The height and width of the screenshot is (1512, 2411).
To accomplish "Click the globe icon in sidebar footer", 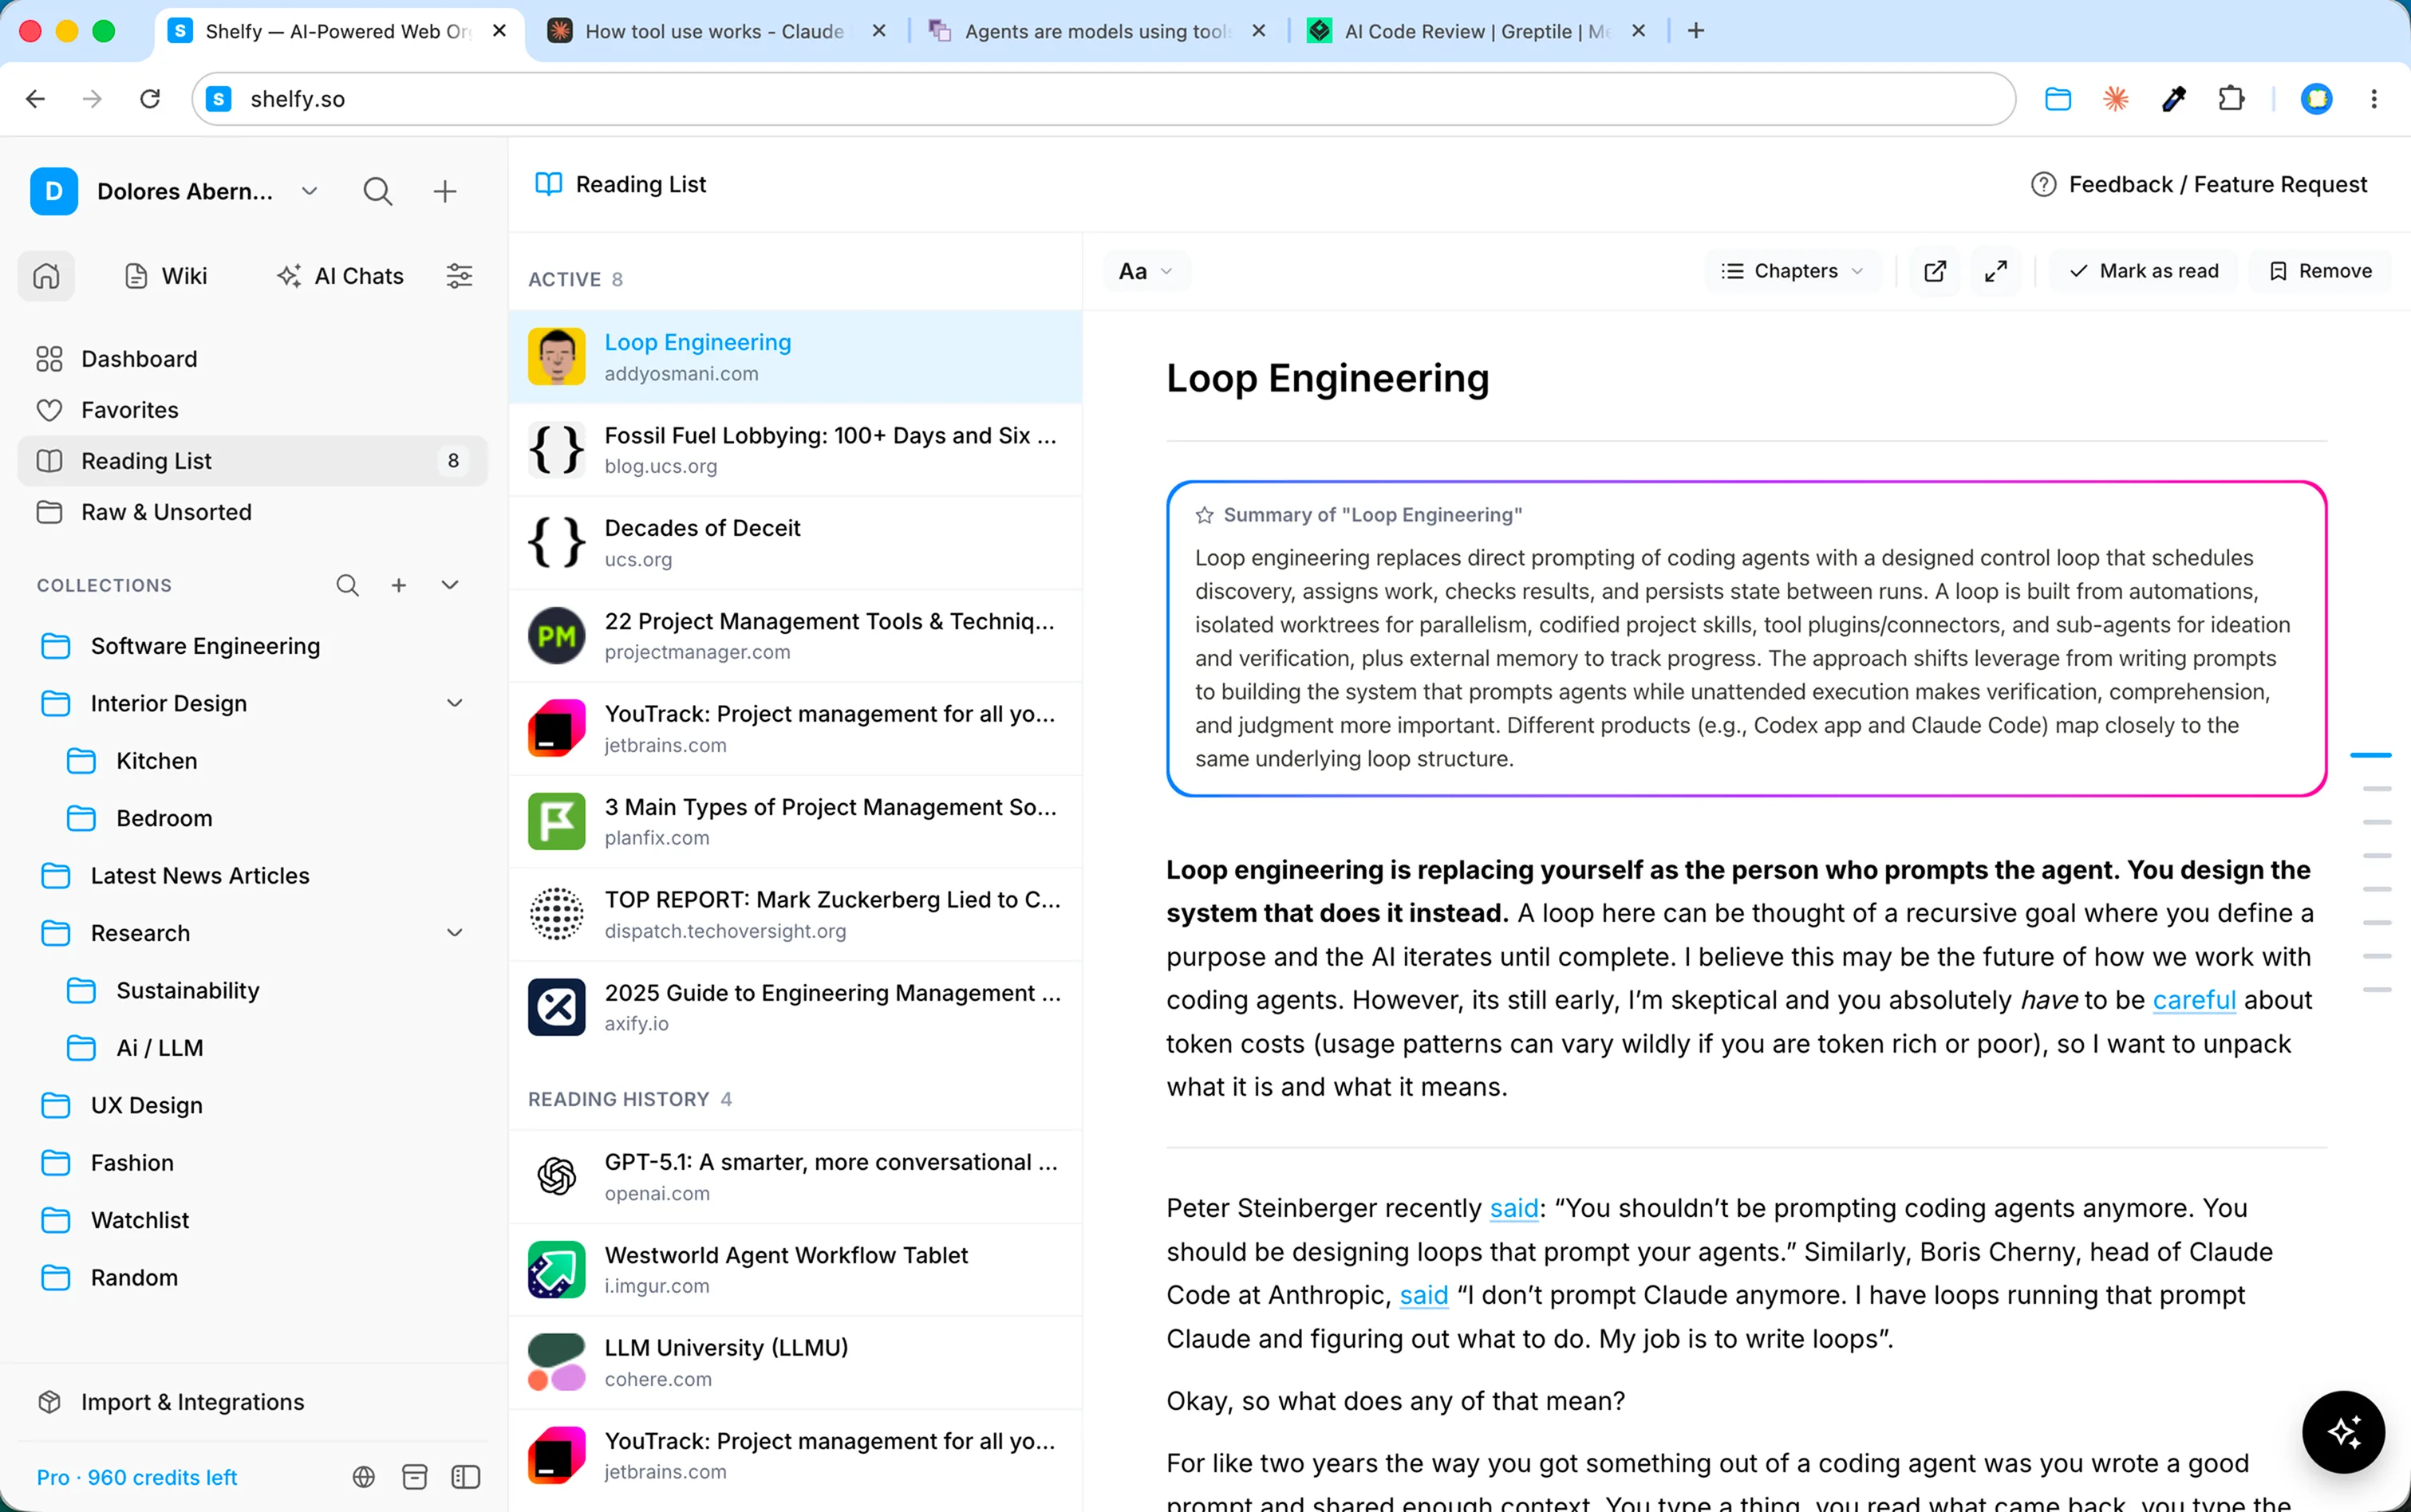I will coord(364,1477).
